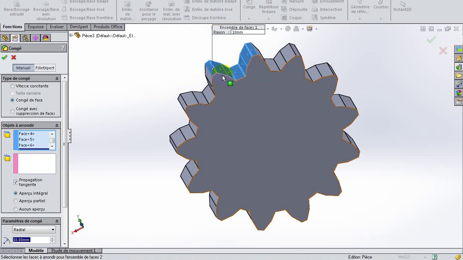The width and height of the screenshot is (463, 260).
Task: Open the SolidWorks Resources home icon
Action: pos(459,58)
